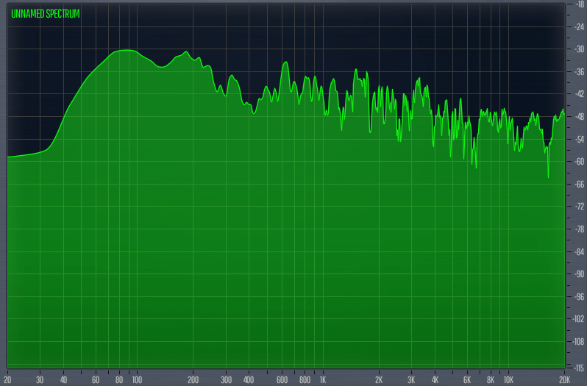Viewport: 587px width, 386px height.
Task: Click the '4K' frequency label
Action: [435, 380]
